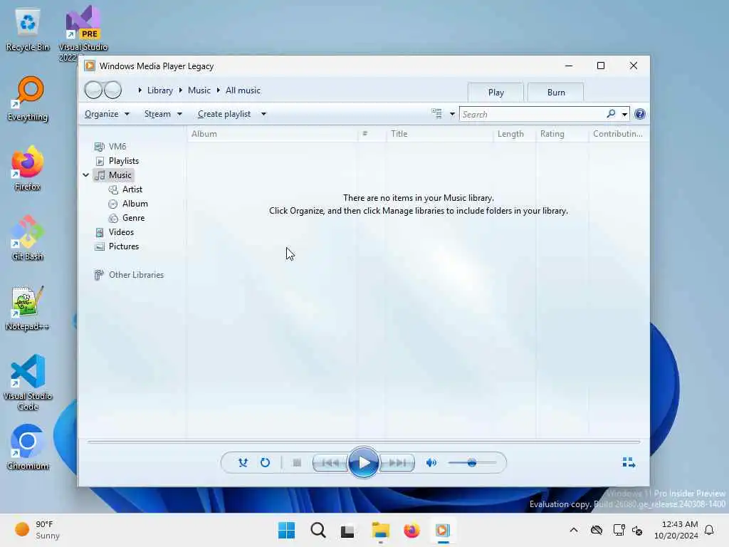Click the Stop playback button
The image size is (729, 547).
point(297,463)
